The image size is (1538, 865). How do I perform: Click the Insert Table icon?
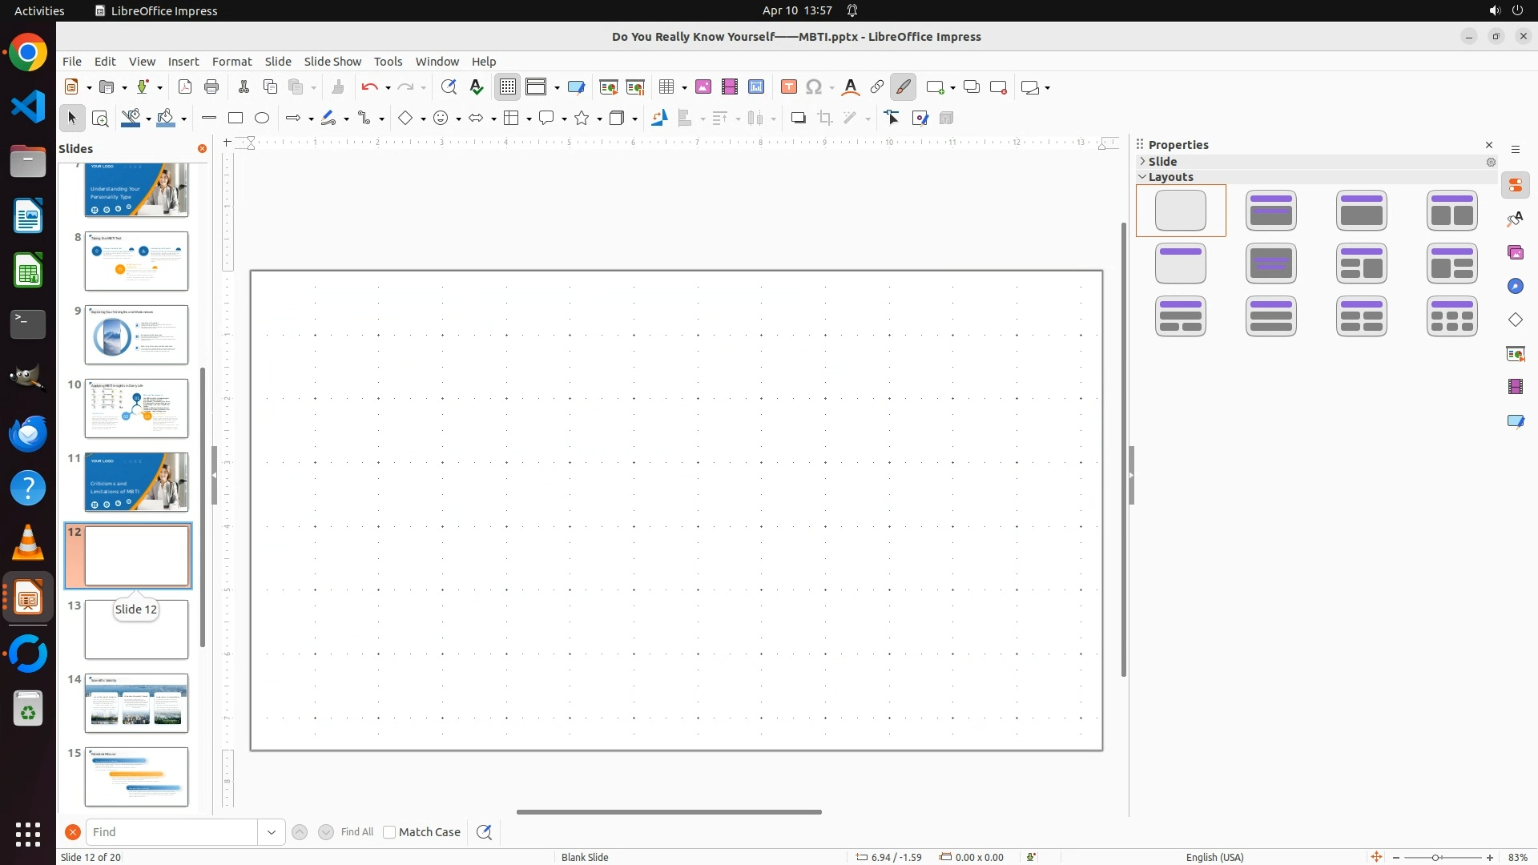(x=666, y=87)
